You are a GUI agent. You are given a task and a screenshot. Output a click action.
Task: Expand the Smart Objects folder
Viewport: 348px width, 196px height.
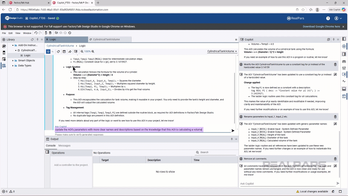[x=13, y=61]
